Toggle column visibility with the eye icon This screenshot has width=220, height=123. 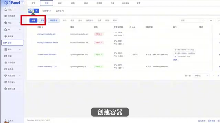211,20
